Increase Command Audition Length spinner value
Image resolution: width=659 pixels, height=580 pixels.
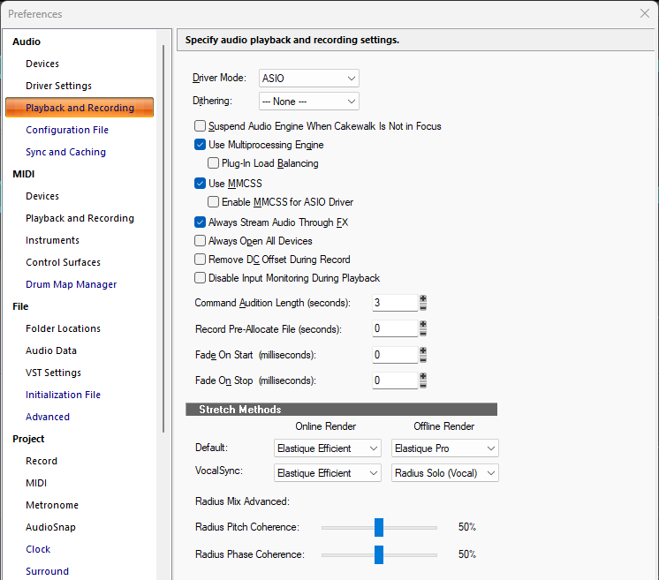click(x=423, y=299)
